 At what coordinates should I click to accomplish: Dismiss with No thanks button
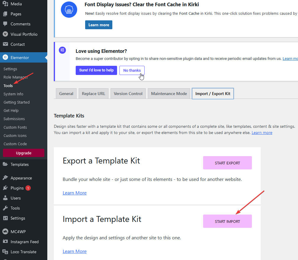(x=132, y=71)
